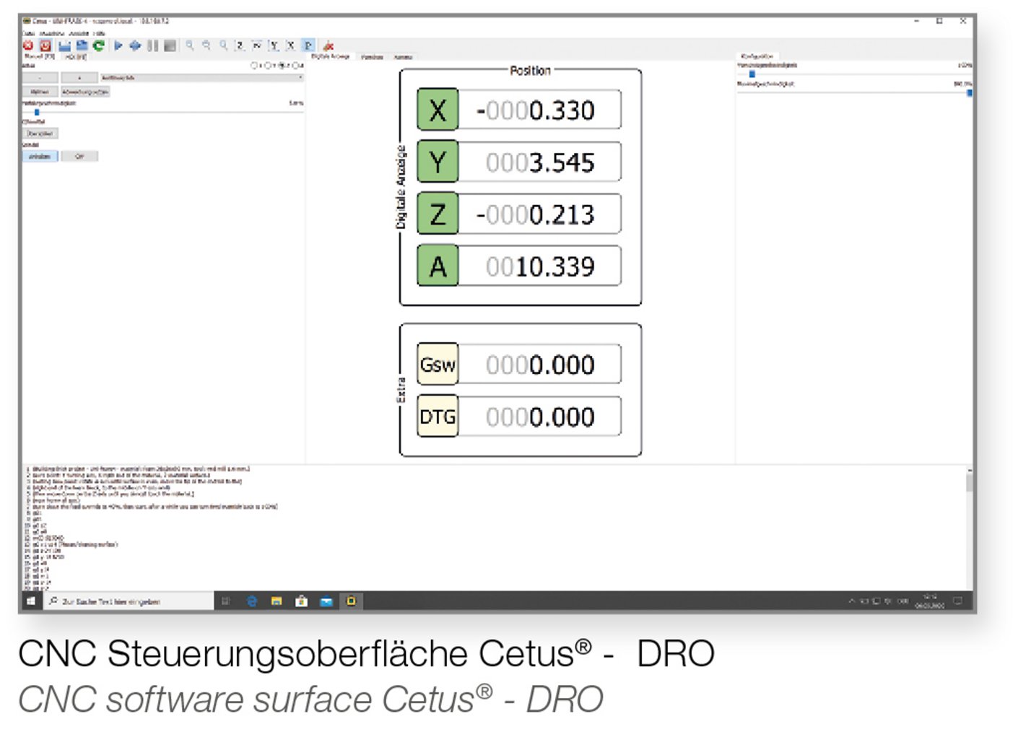
Task: Click the first magnifier zoom icon
Action: coord(190,45)
